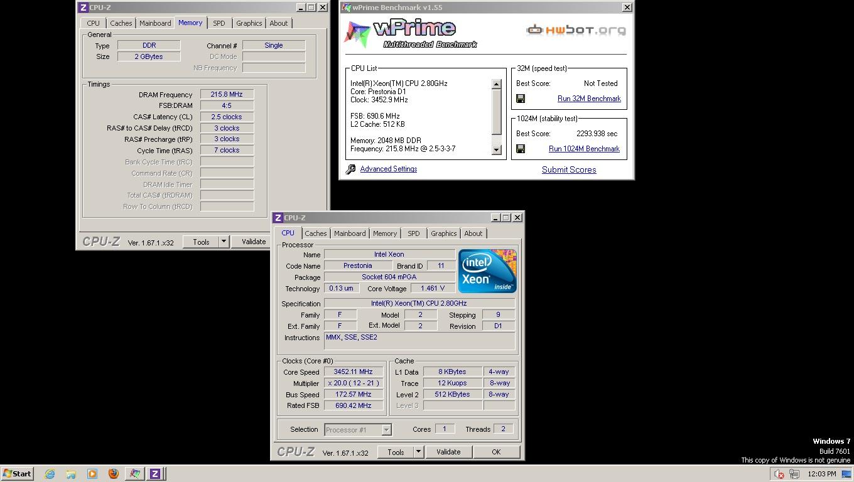Click the CPU List scrollbar down arrow
Screen dimensions: 854x482
click(497, 149)
